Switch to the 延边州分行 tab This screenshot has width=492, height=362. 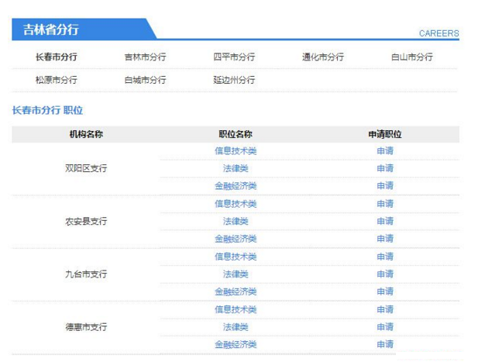(234, 80)
